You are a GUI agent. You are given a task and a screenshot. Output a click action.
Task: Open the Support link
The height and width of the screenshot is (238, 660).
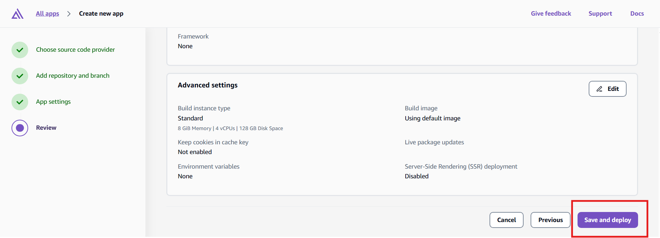[x=600, y=14]
